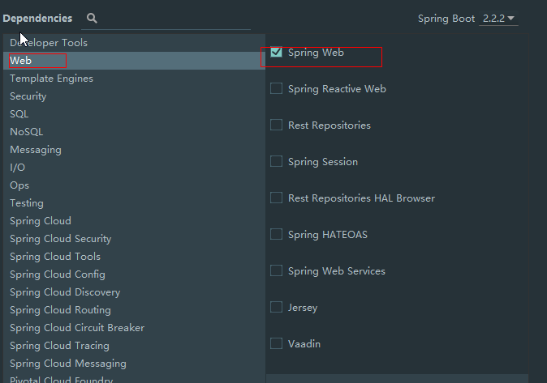The height and width of the screenshot is (383, 547).
Task: Click Rest Repositories HAL Browser label
Action: point(361,198)
